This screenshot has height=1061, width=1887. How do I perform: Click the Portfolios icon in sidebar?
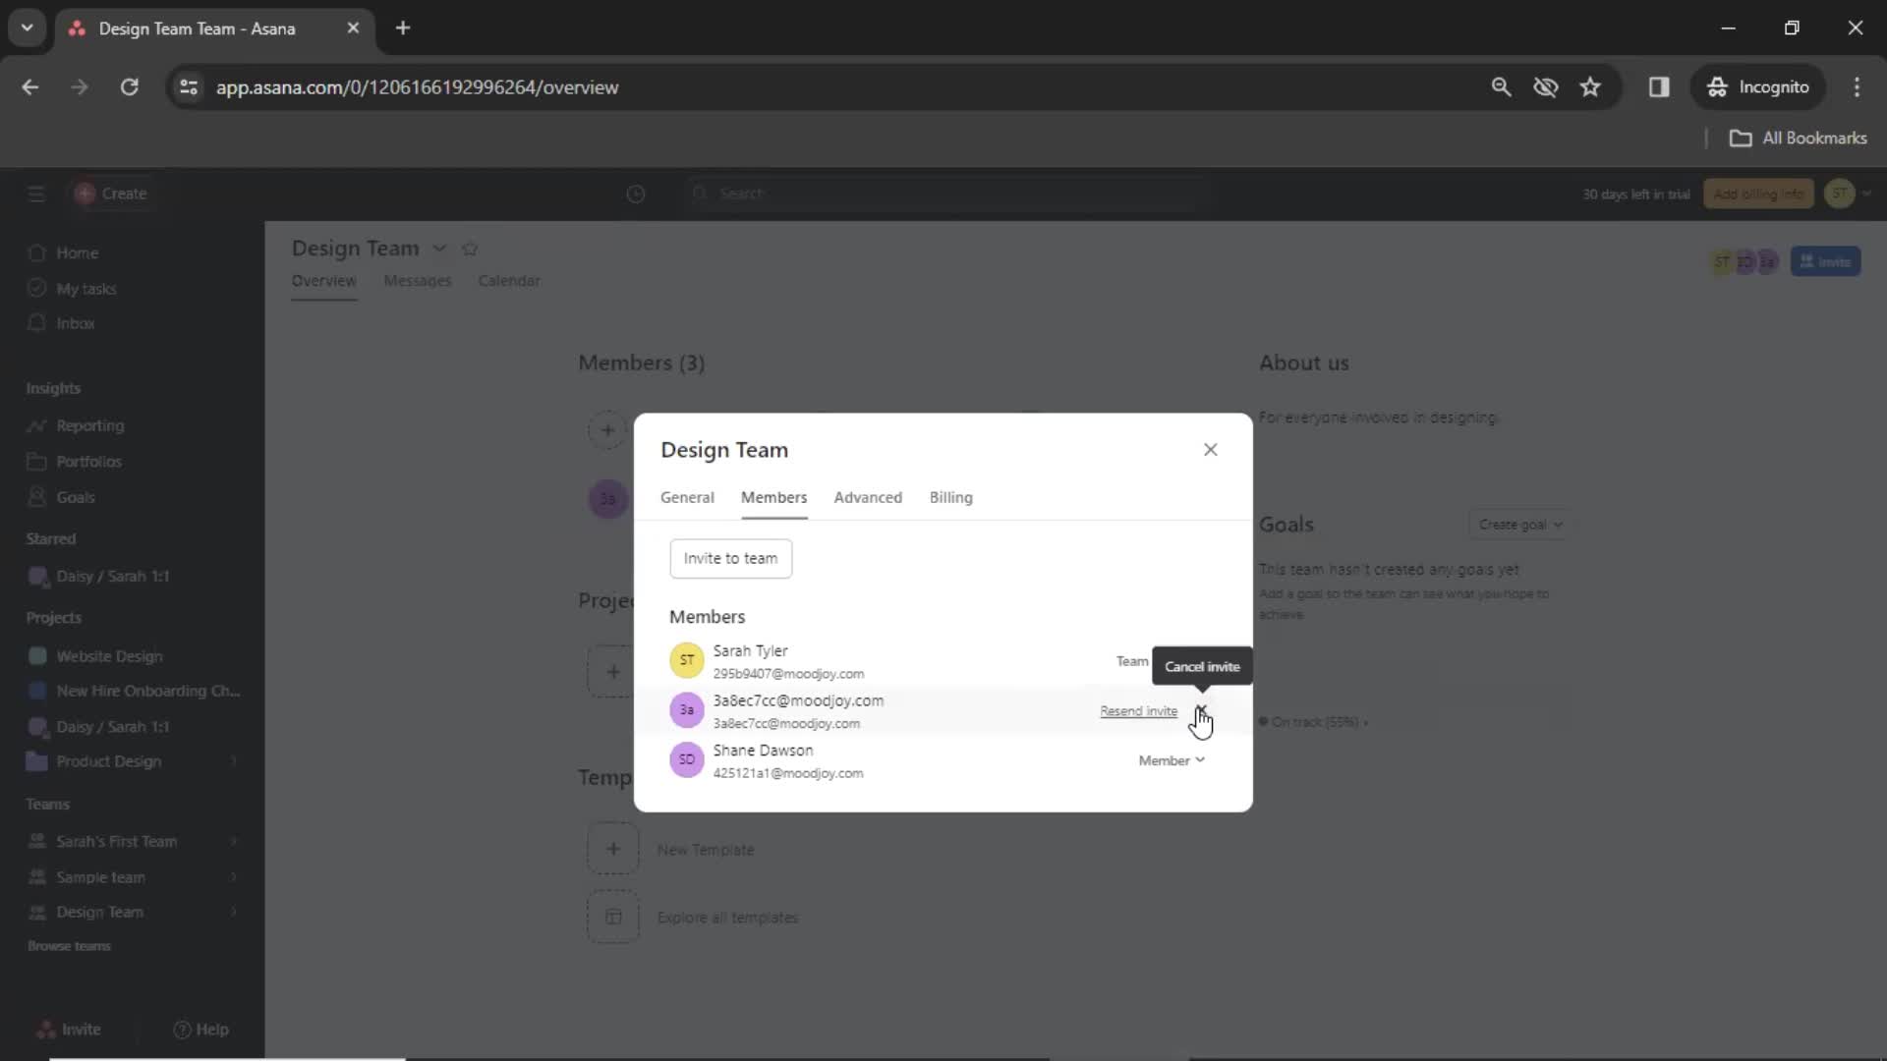35,461
